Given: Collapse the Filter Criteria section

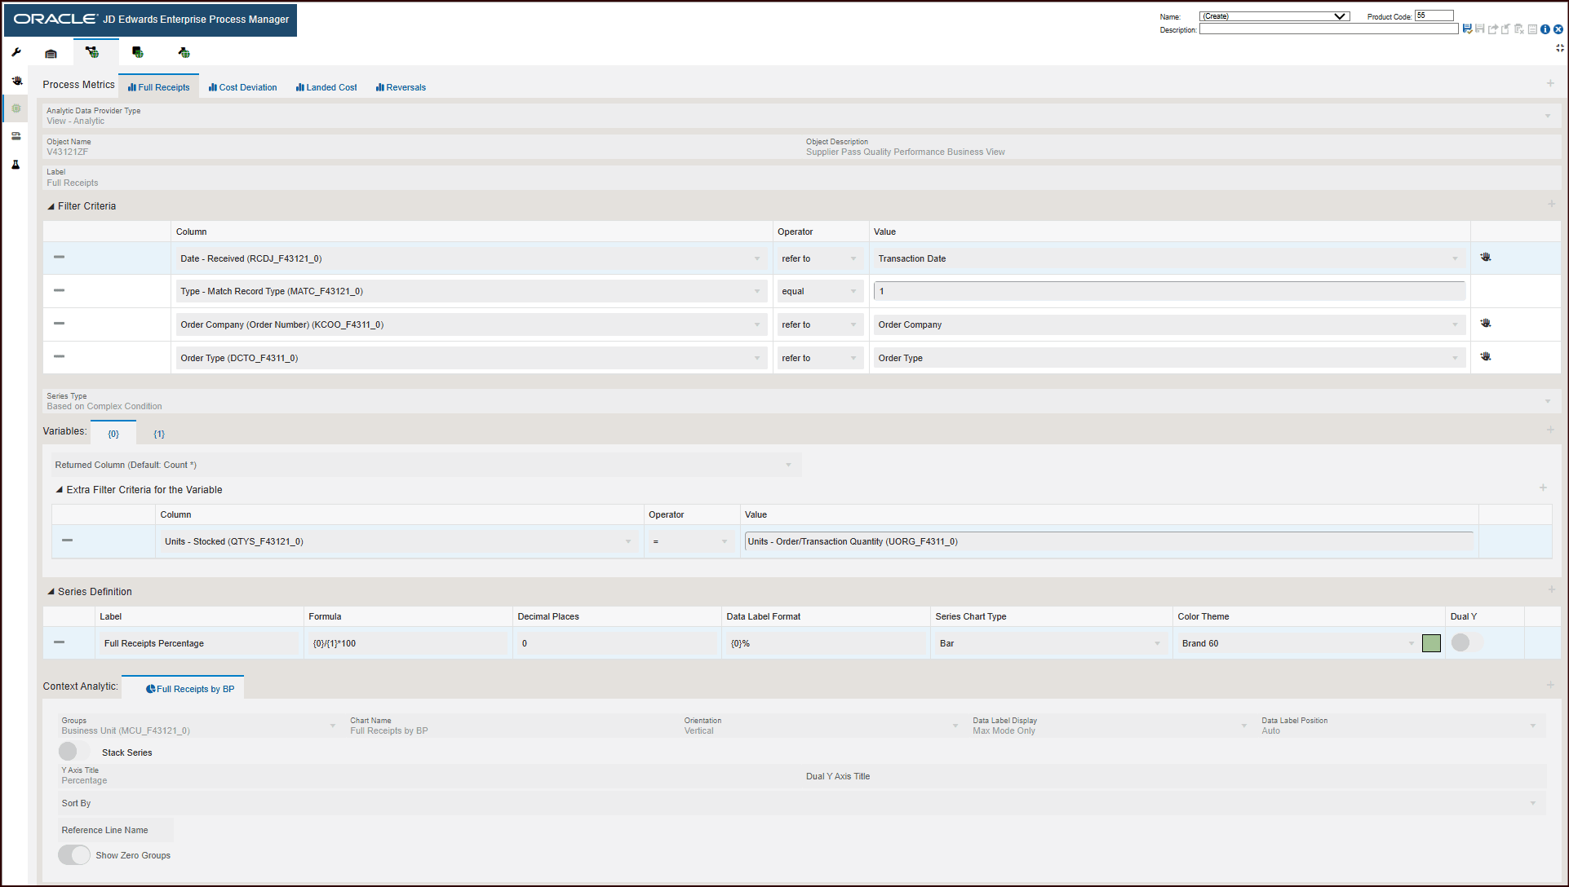Looking at the screenshot, I should pos(51,205).
